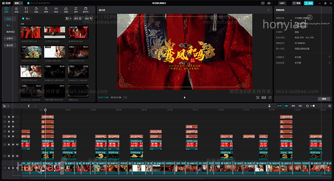Image resolution: width=334 pixels, height=181 pixels.
Task: Expand the 云素材 cloud materials section
Action: pyautogui.click(x=9, y=38)
